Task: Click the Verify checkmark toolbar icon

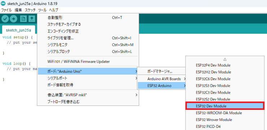Action: (5, 19)
